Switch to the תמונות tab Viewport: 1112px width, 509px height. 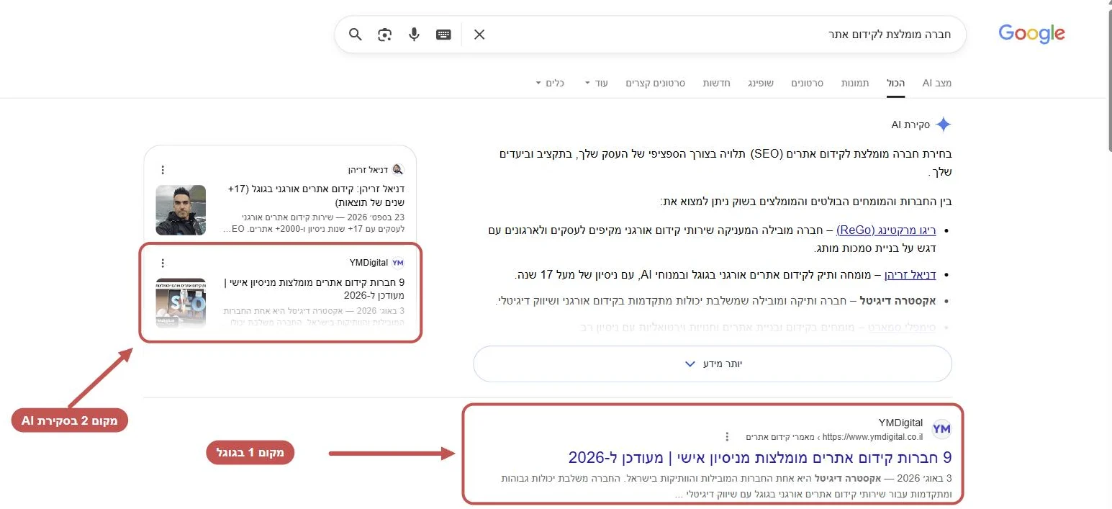[x=855, y=83]
